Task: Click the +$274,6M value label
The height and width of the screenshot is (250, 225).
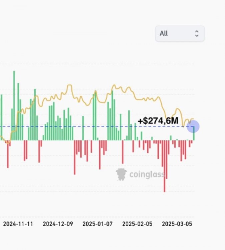Action: [x=158, y=121]
